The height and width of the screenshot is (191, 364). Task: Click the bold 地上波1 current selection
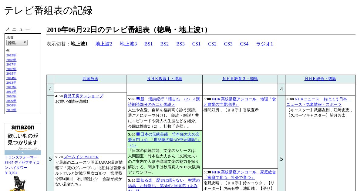pos(79,44)
